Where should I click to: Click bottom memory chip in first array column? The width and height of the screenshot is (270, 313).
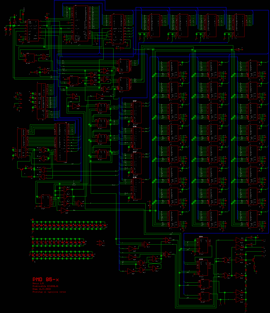[x=174, y=219]
